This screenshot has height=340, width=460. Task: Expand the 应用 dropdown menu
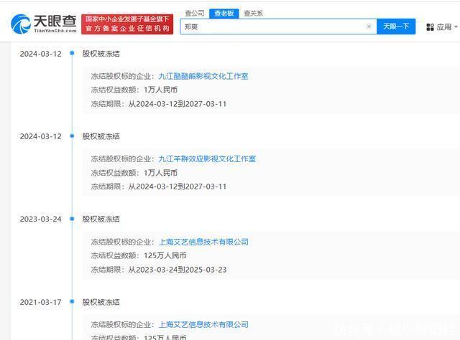[446, 27]
